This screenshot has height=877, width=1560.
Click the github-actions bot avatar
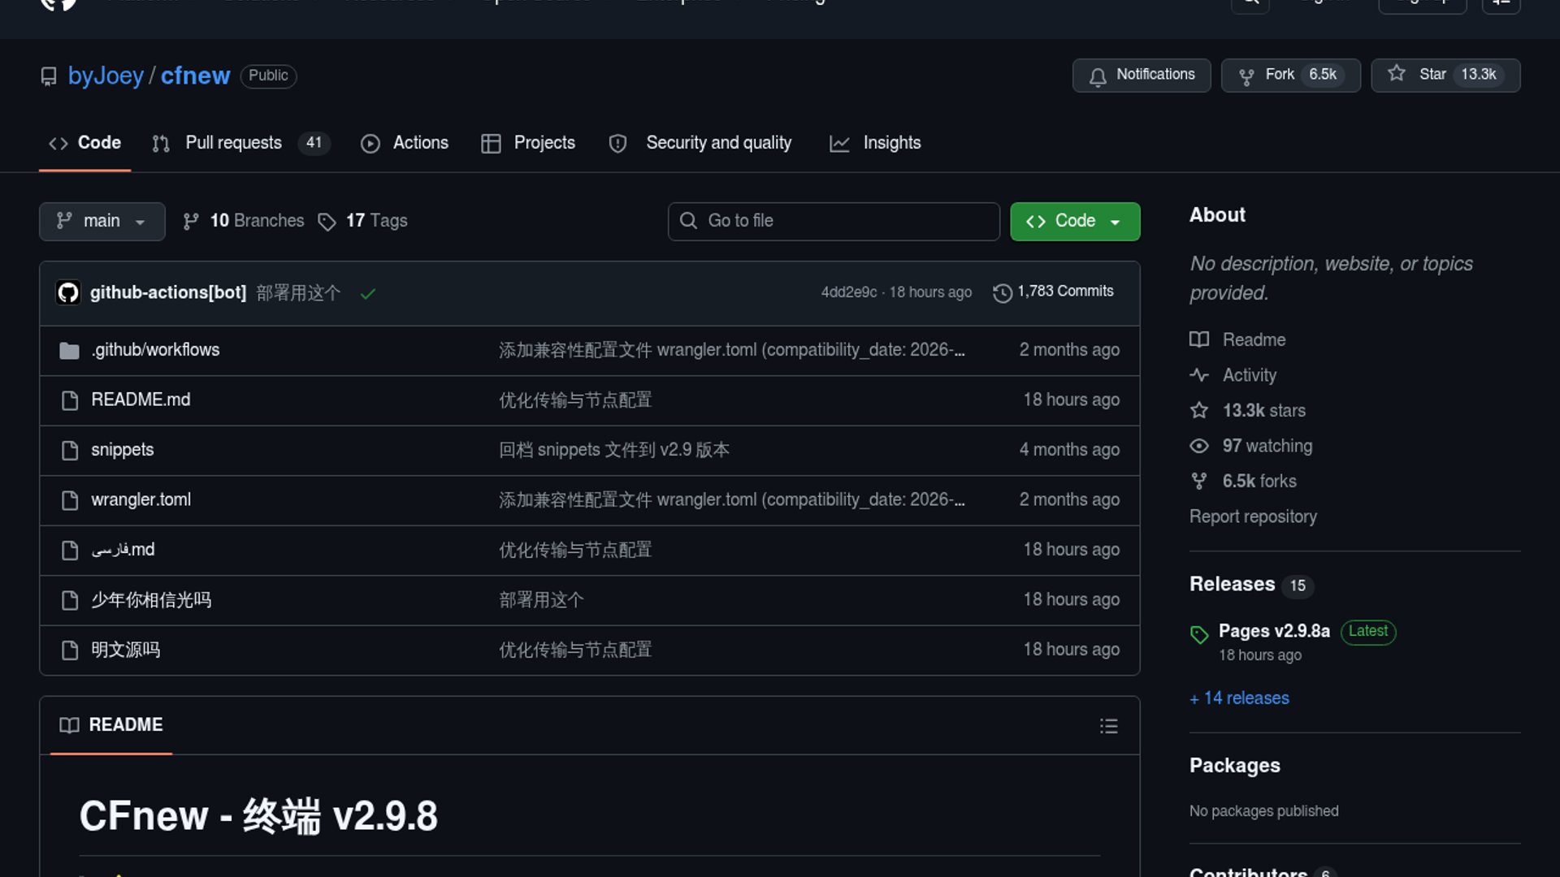pos(68,292)
